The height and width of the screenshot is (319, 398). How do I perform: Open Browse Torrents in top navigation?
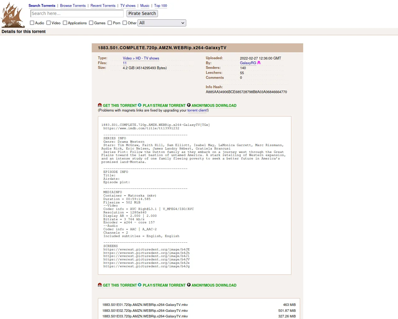73,6
